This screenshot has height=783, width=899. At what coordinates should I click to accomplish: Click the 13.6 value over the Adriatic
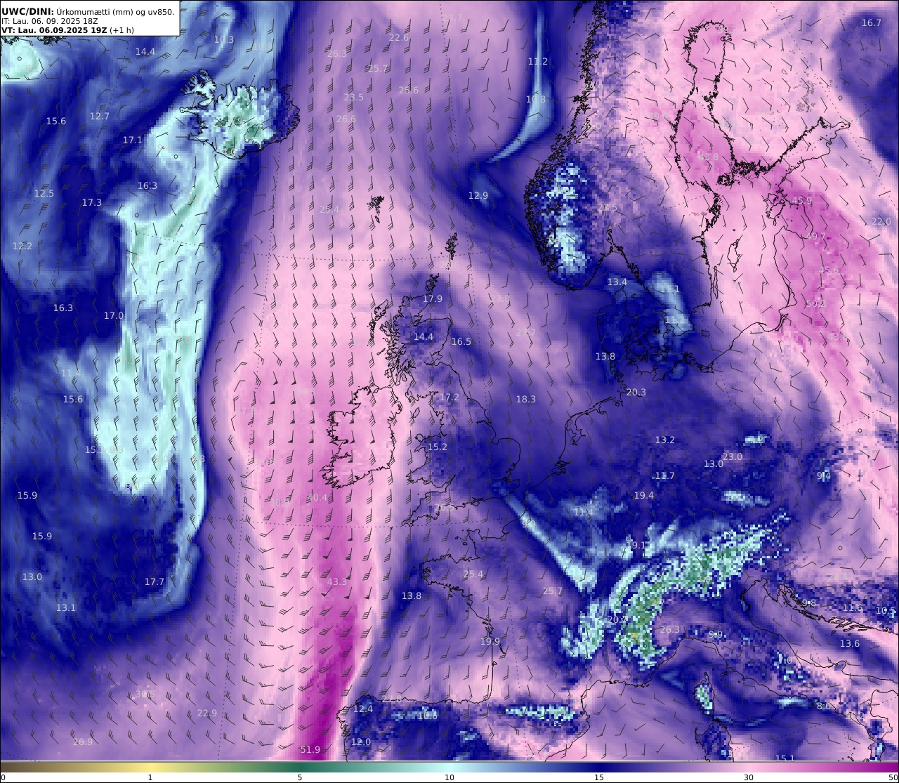pyautogui.click(x=850, y=643)
